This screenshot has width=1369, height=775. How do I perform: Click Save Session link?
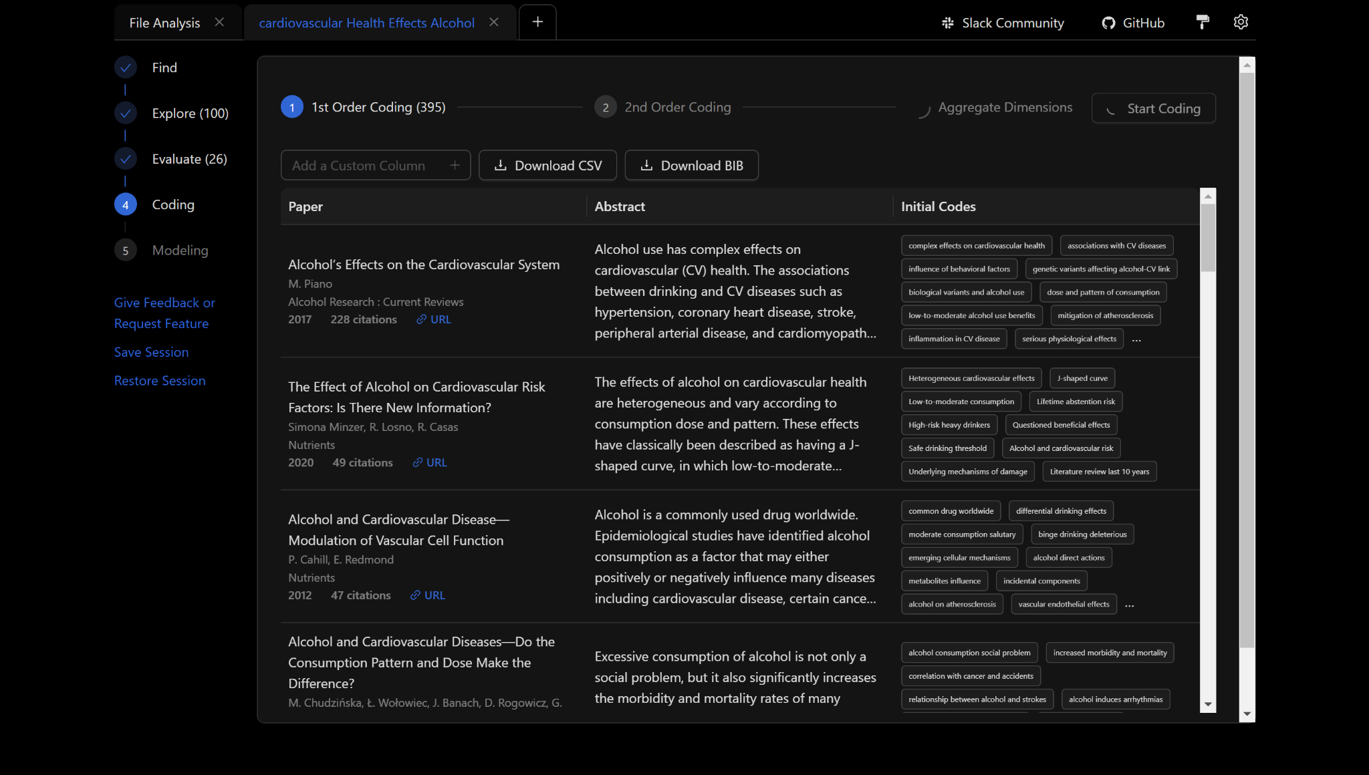point(152,352)
